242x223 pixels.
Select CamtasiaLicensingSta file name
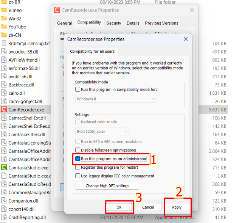[30, 143]
